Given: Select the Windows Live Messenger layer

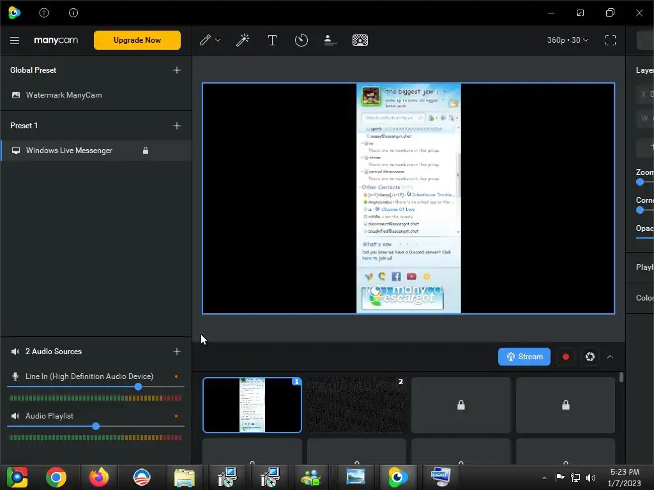Looking at the screenshot, I should pos(96,151).
